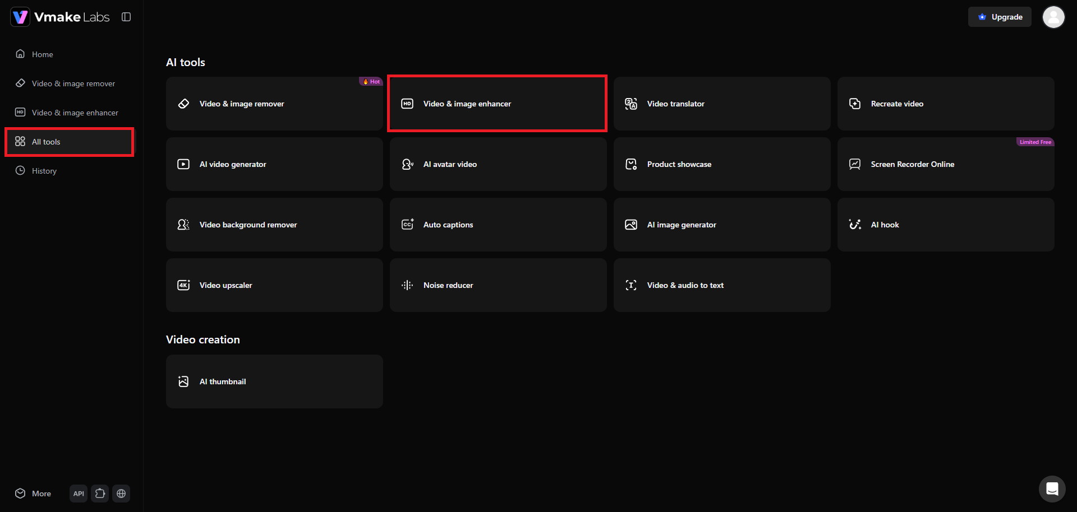Click the AI video generator play icon
This screenshot has width=1077, height=512.
(183, 164)
